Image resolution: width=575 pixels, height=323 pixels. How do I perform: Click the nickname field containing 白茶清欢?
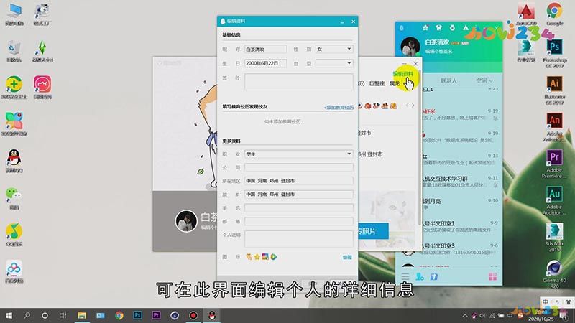point(265,49)
